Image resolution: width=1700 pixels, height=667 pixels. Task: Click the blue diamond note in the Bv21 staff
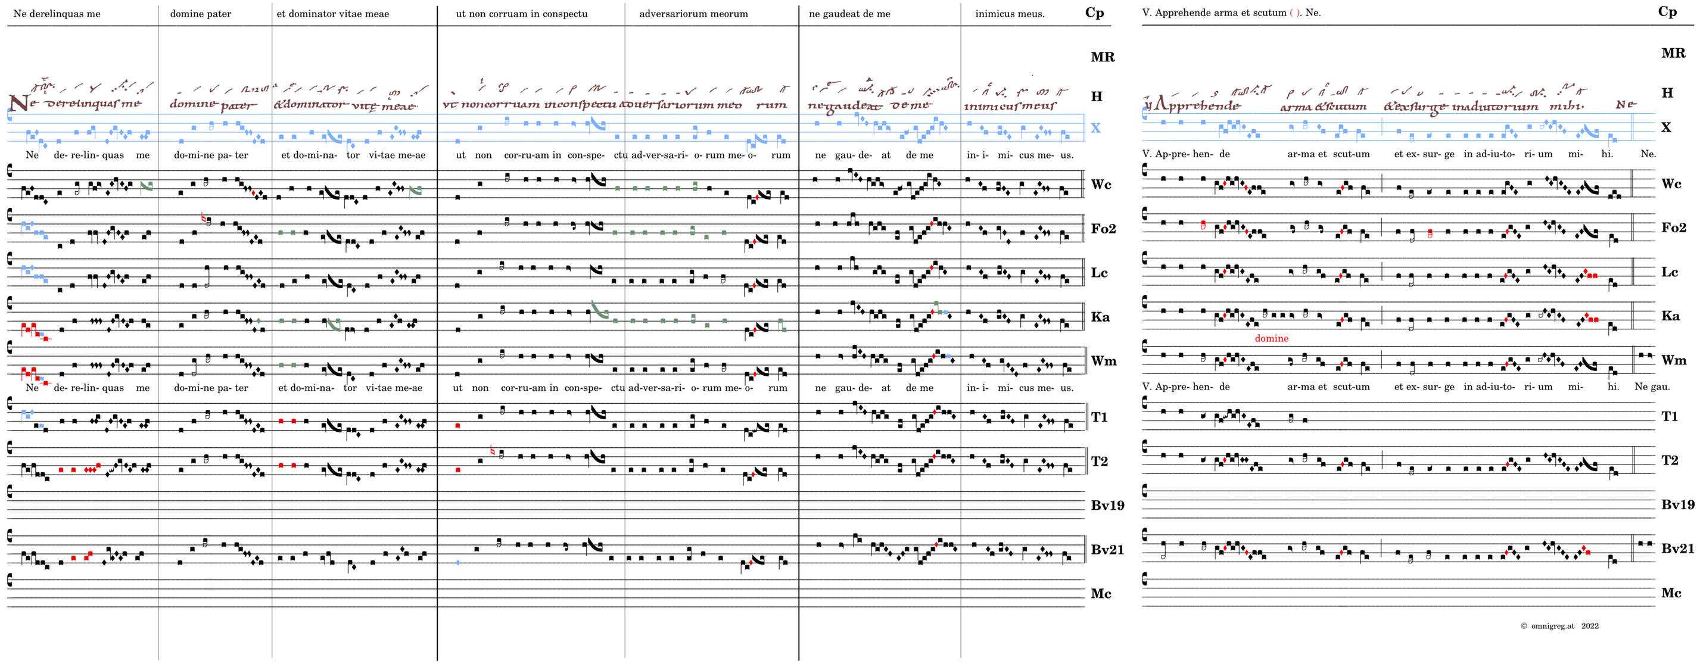[458, 563]
